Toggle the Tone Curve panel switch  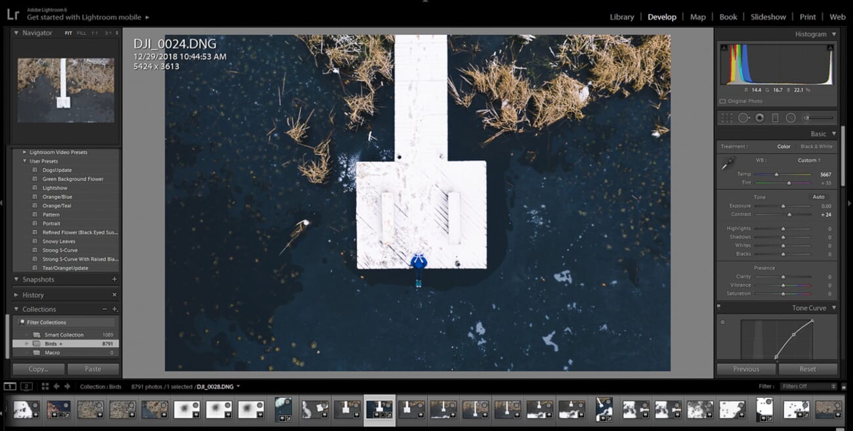tap(719, 306)
